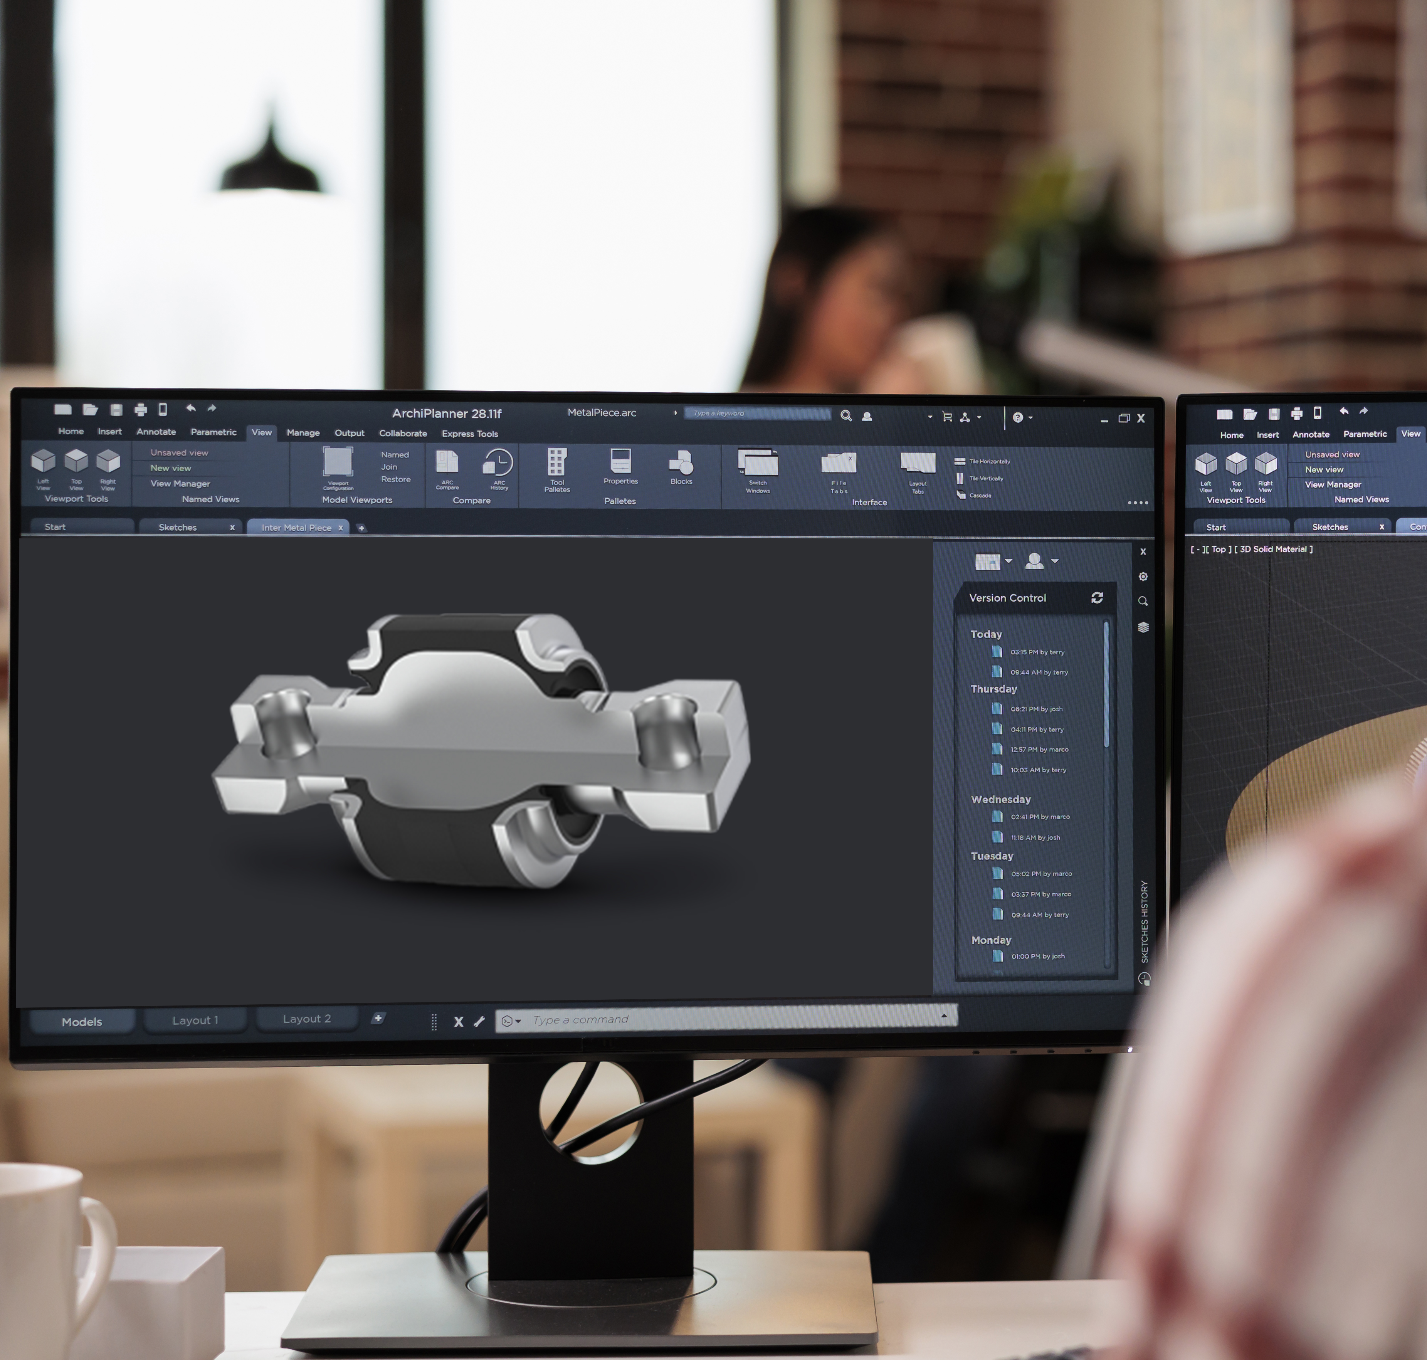This screenshot has width=1427, height=1360.
Task: Open View Manager in main window
Action: (180, 484)
